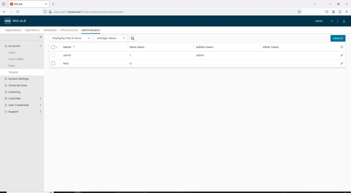Image resolution: width=351 pixels, height=193 pixels.
Task: Collapse the Accounts section
Action: [x=40, y=46]
